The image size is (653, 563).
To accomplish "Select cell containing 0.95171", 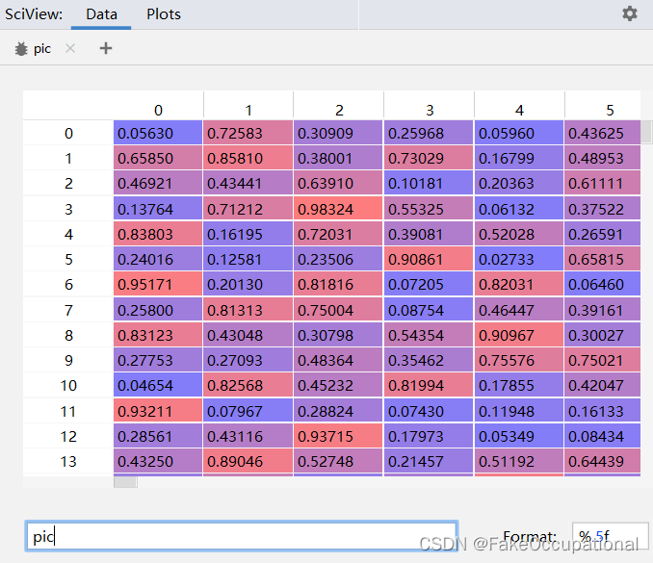I will coord(158,285).
